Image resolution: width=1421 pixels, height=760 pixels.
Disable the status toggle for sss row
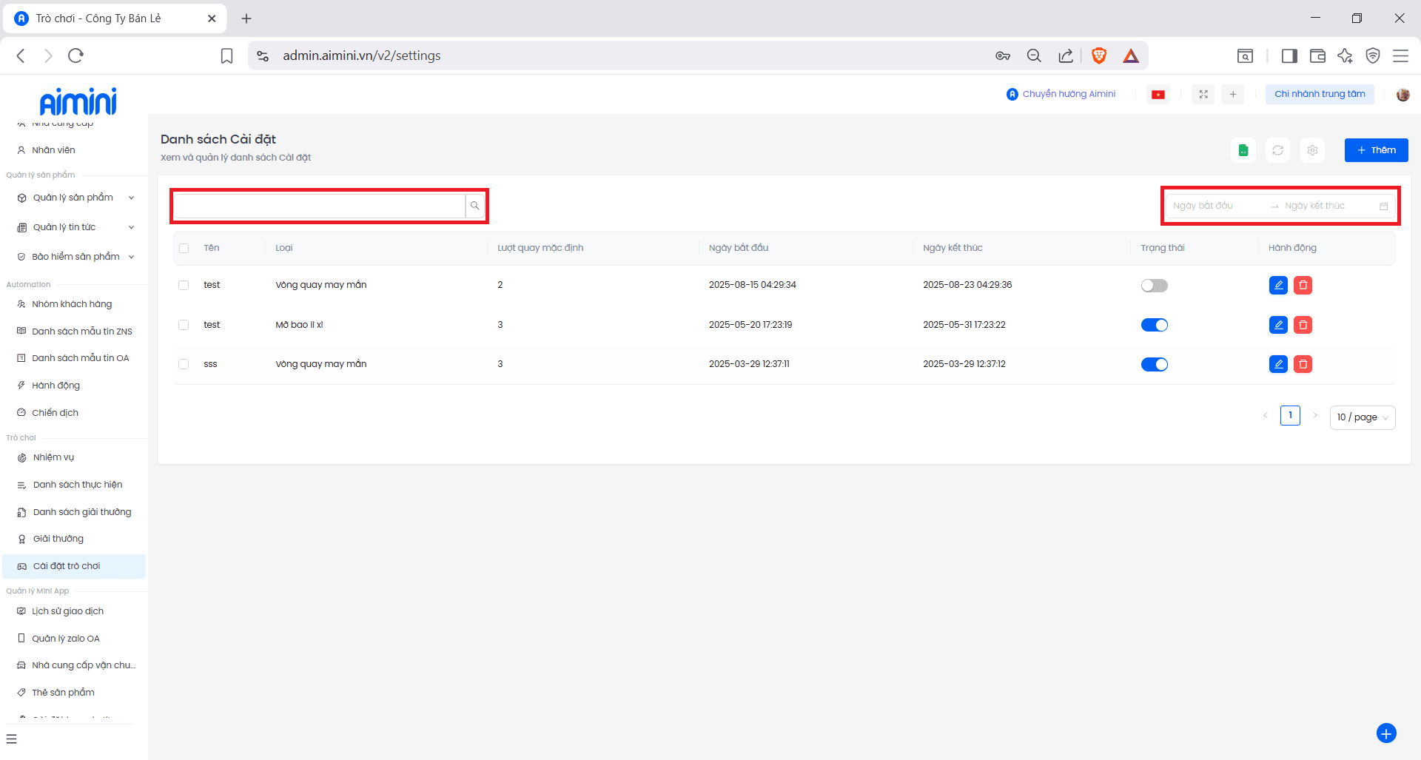click(x=1154, y=364)
